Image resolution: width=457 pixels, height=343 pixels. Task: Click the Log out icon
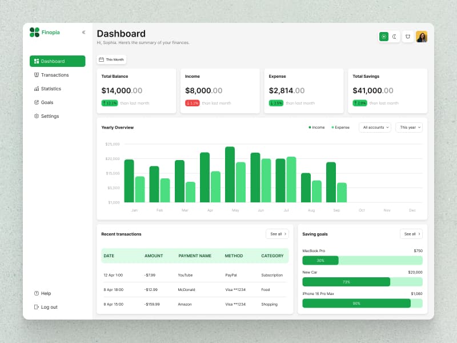(x=37, y=307)
